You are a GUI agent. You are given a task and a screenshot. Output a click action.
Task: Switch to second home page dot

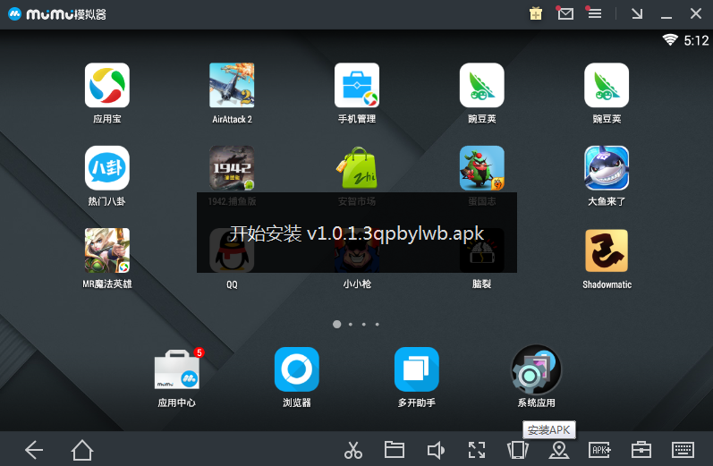click(x=350, y=324)
